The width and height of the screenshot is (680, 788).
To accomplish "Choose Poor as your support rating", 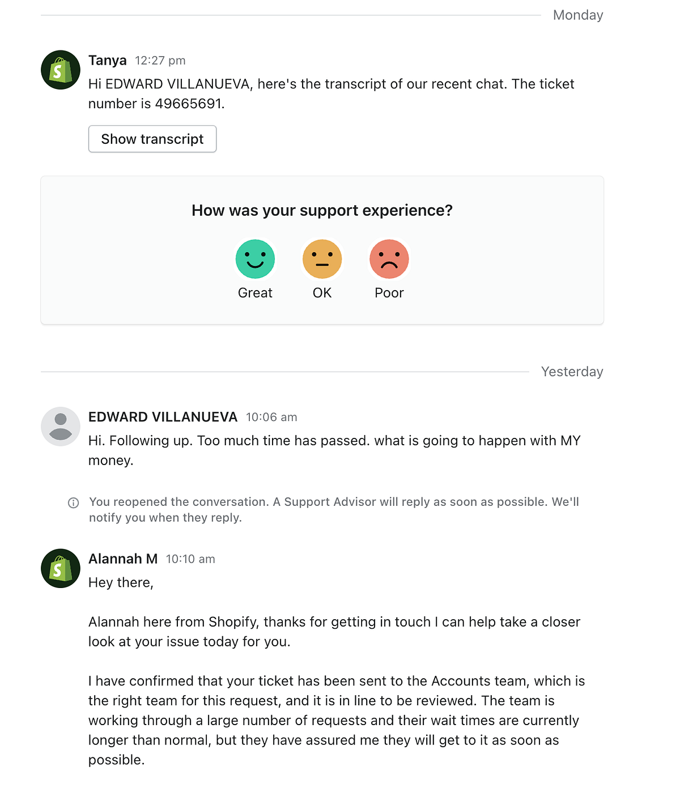I will coord(389,259).
